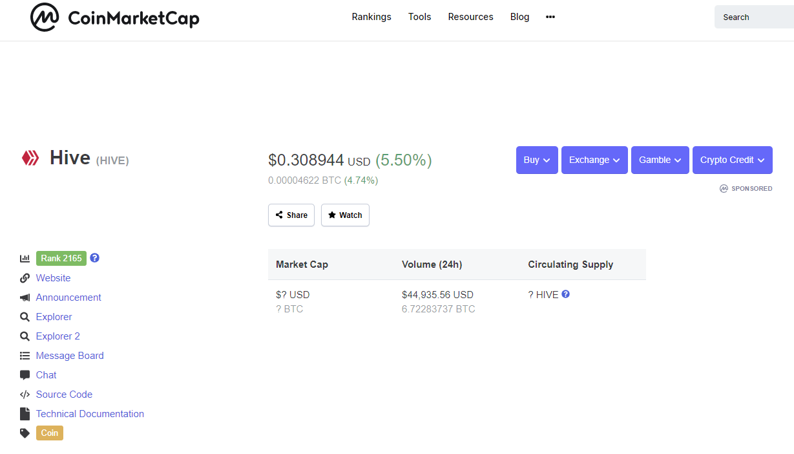Visit the Hive Website link

[x=53, y=278]
